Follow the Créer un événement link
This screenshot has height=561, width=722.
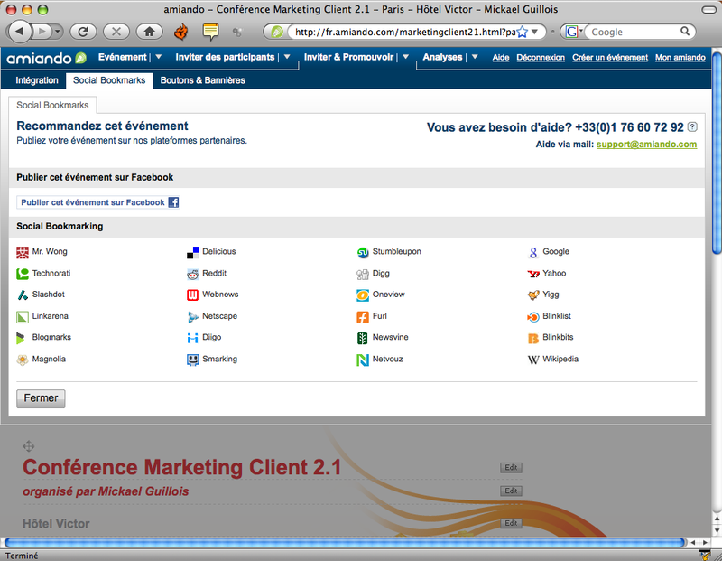click(x=610, y=58)
